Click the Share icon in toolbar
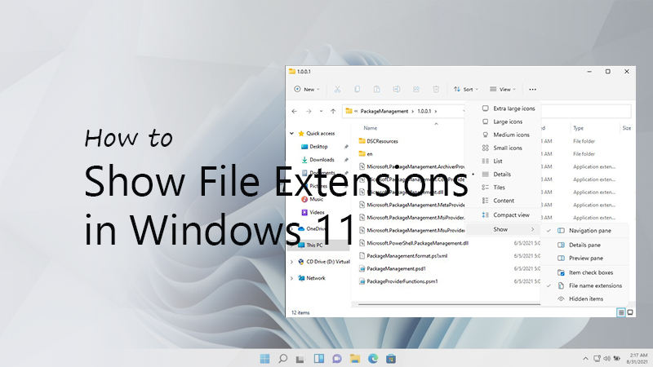This screenshot has height=367, width=653. click(x=416, y=89)
